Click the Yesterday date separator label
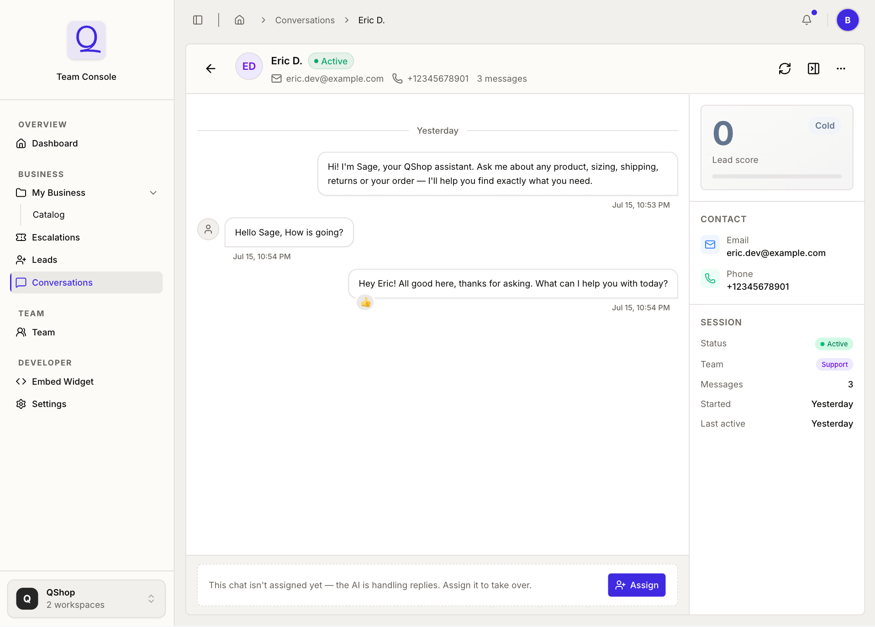The width and height of the screenshot is (875, 627). tap(437, 131)
